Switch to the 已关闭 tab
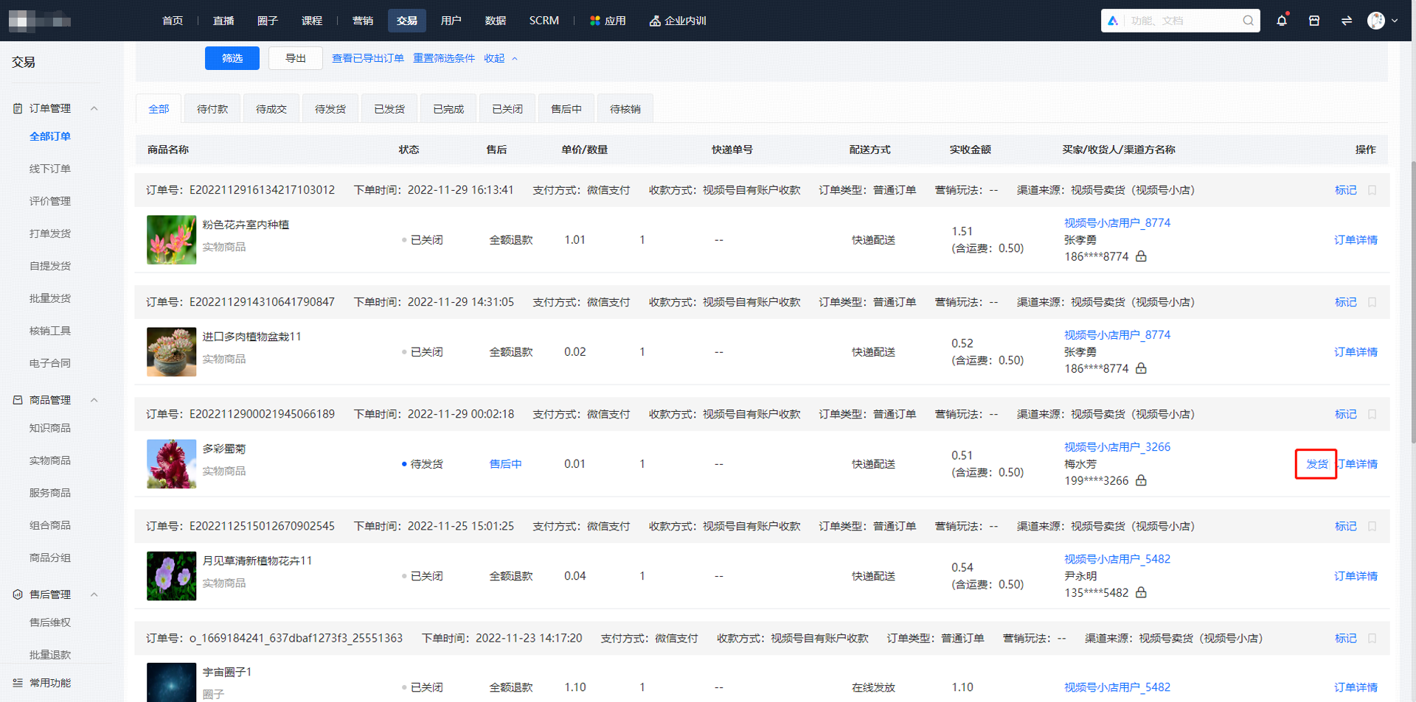The image size is (1416, 702). coord(507,109)
